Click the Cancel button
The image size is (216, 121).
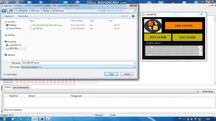pyautogui.click(x=127, y=74)
